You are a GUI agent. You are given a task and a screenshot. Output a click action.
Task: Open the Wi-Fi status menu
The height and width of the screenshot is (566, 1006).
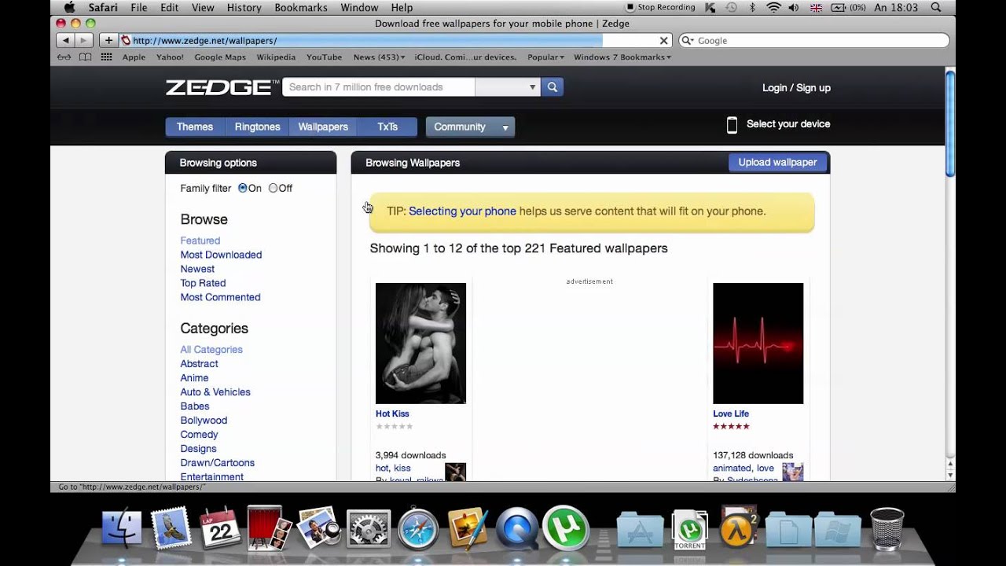pos(773,7)
